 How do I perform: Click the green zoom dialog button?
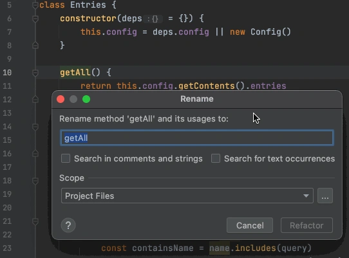click(86, 99)
